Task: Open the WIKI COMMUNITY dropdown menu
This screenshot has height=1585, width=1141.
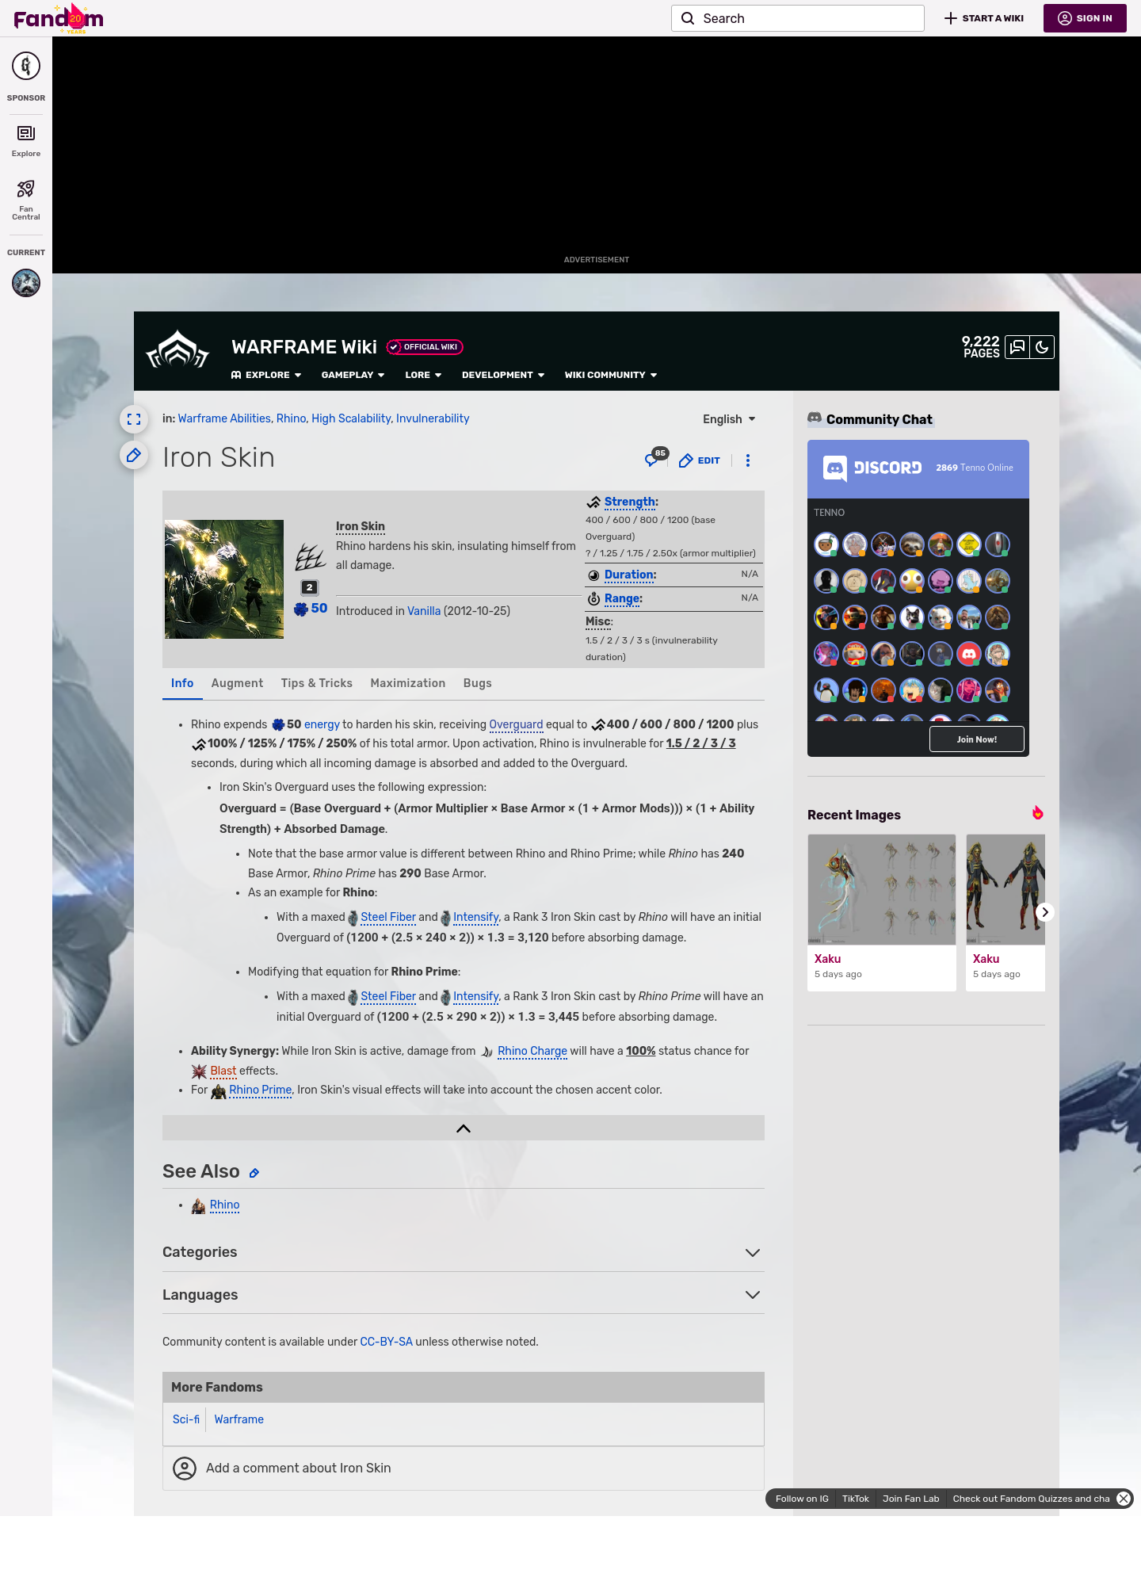Action: coord(611,375)
